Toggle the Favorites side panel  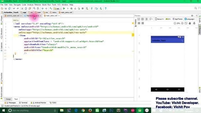2,78
